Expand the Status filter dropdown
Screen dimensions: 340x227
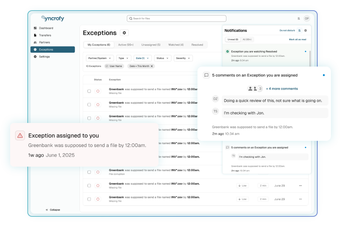click(x=162, y=58)
